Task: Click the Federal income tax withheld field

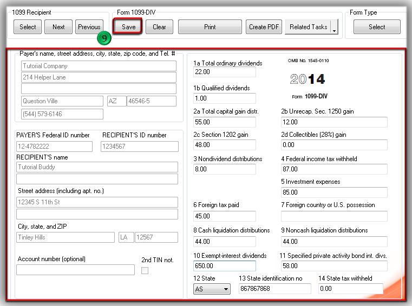Action: (x=334, y=169)
